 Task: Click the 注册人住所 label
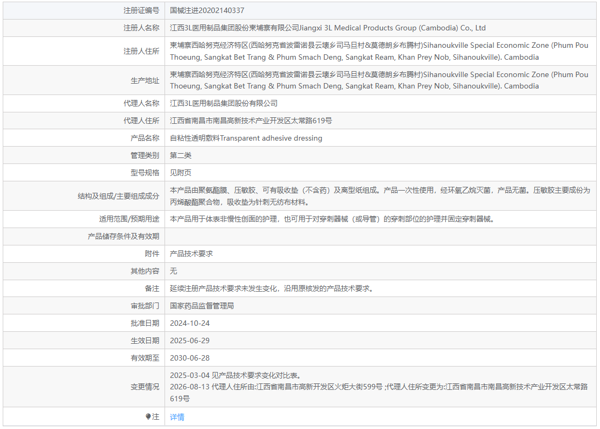coord(141,51)
